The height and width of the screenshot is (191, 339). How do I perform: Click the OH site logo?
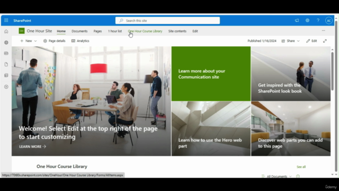tap(22, 31)
